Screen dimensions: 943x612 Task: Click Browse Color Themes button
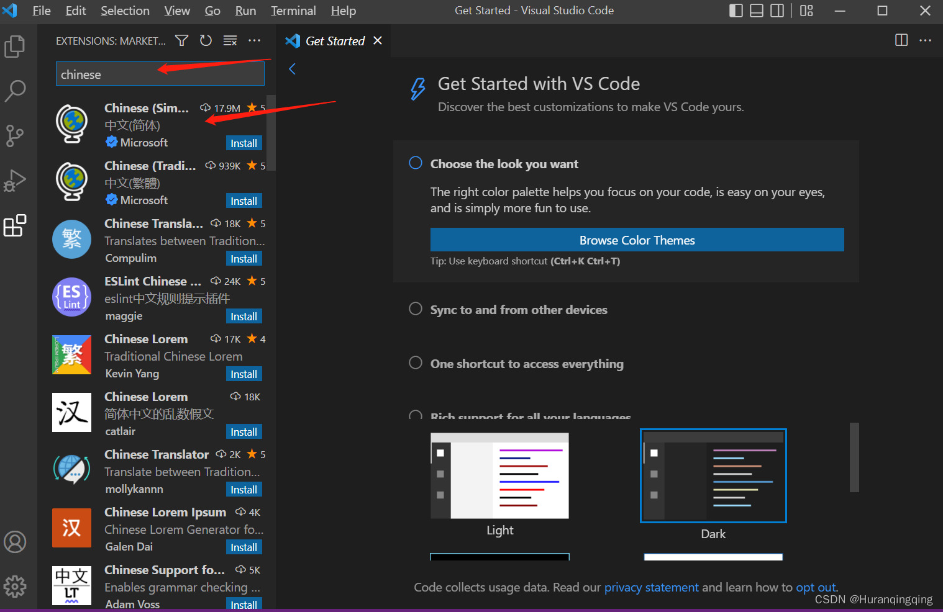pyautogui.click(x=637, y=240)
